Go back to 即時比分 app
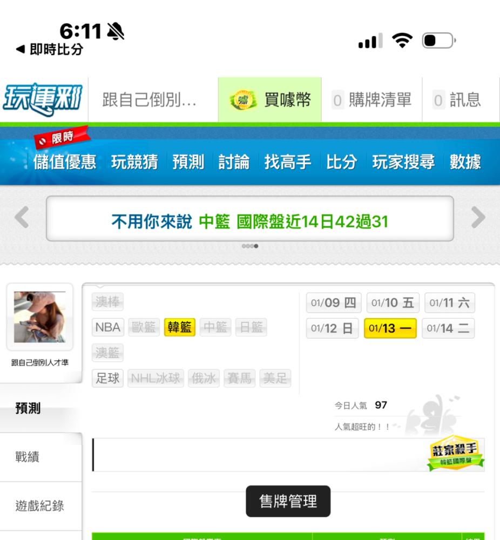The image size is (500, 540). pyautogui.click(x=50, y=49)
